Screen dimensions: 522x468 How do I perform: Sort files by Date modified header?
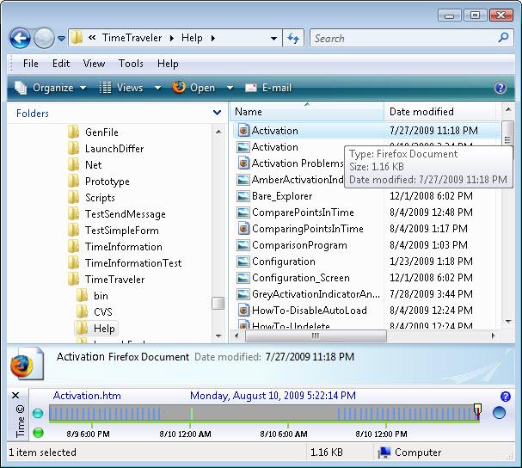point(439,112)
